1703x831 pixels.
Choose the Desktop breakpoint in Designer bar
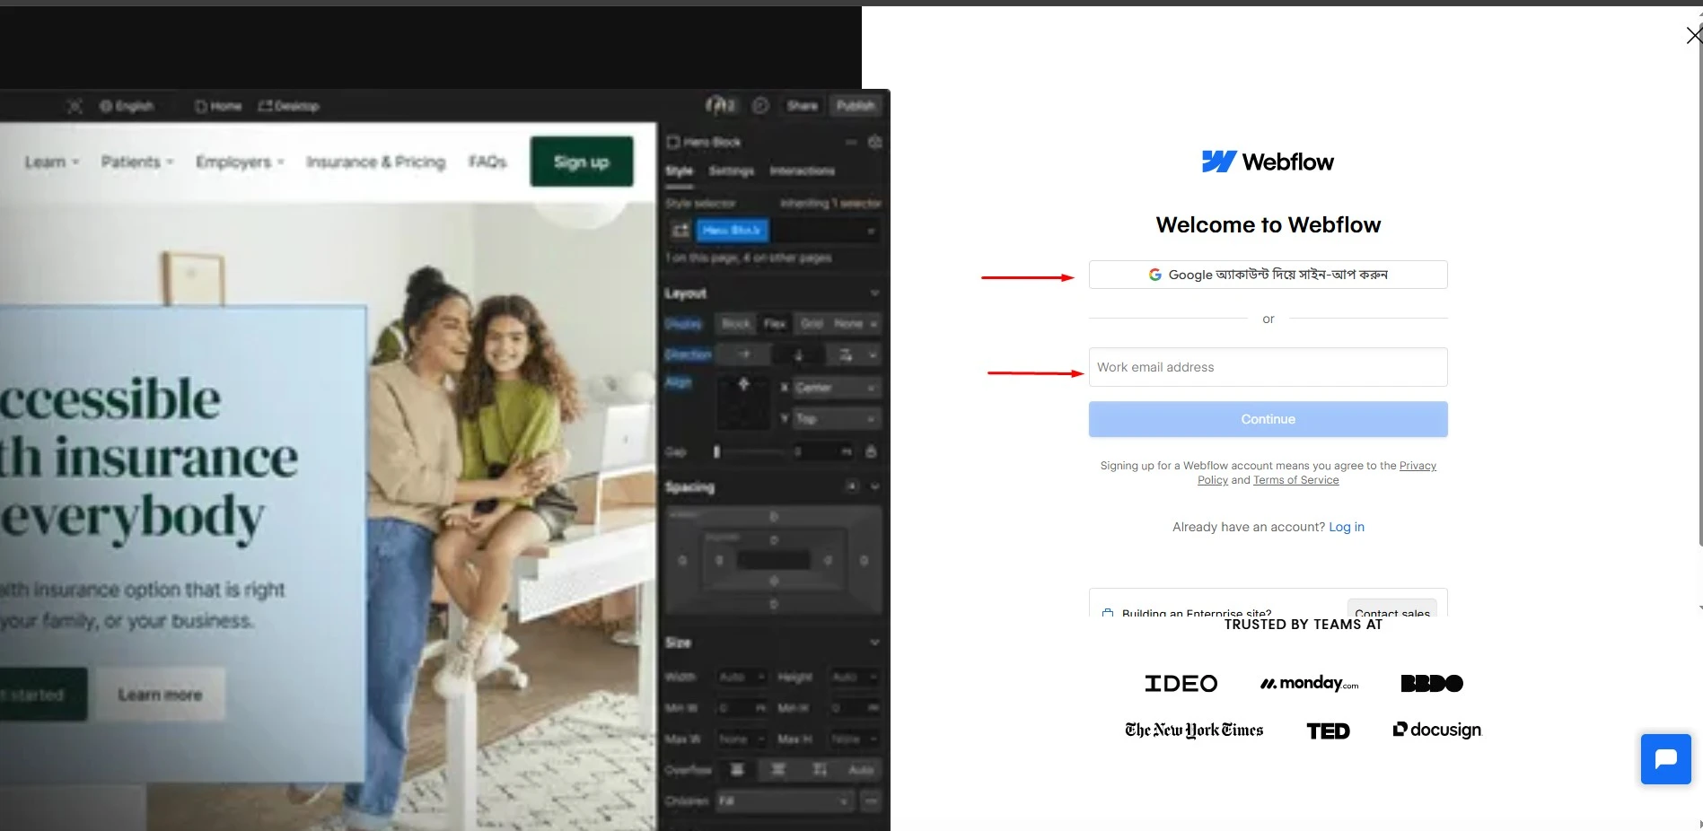(289, 106)
